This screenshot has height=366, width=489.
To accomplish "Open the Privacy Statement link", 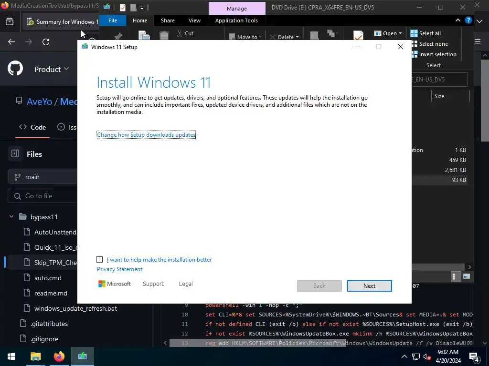I will pos(119,269).
